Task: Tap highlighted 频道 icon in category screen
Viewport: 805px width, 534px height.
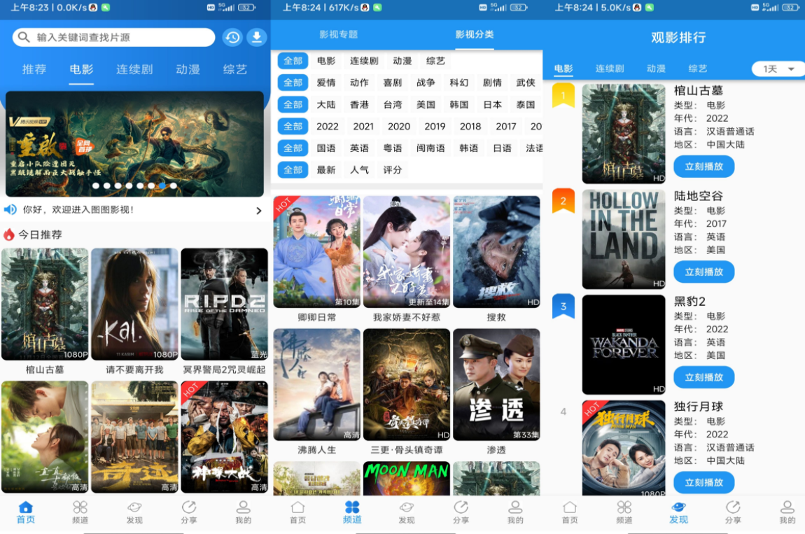Action: click(x=352, y=512)
